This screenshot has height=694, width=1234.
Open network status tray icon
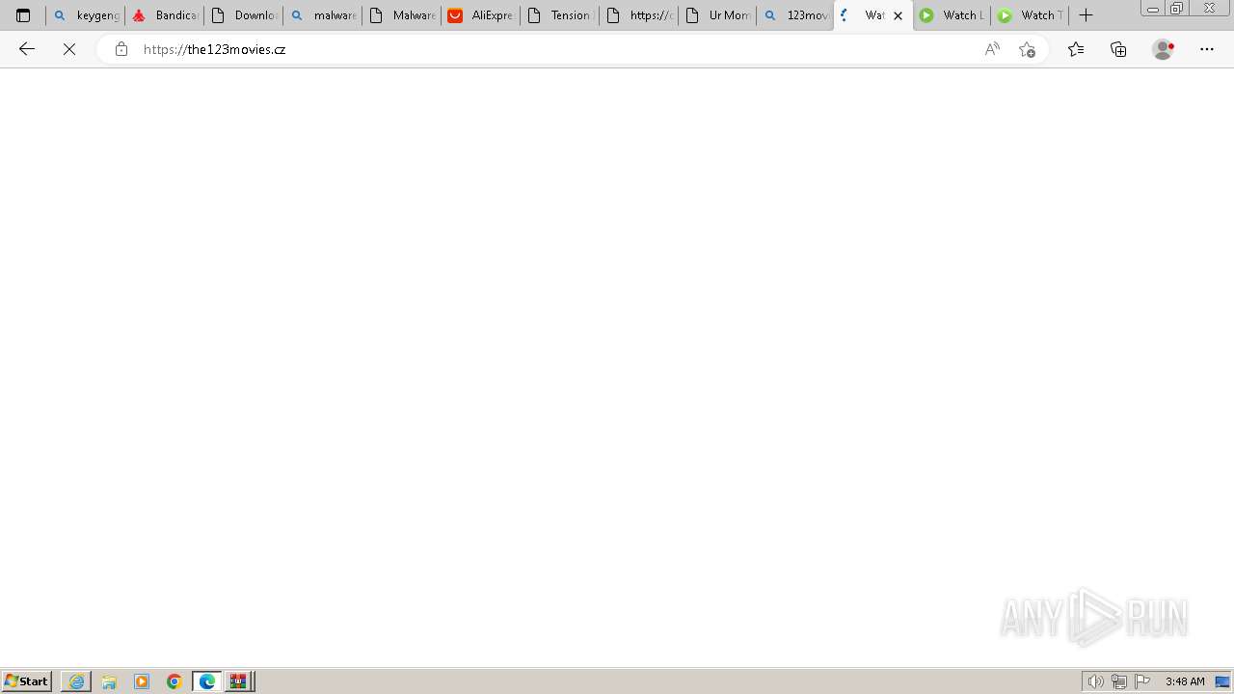(1119, 681)
